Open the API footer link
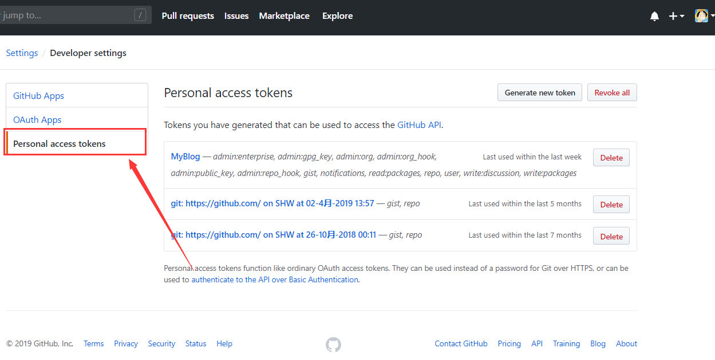The width and height of the screenshot is (715, 360). [x=537, y=343]
